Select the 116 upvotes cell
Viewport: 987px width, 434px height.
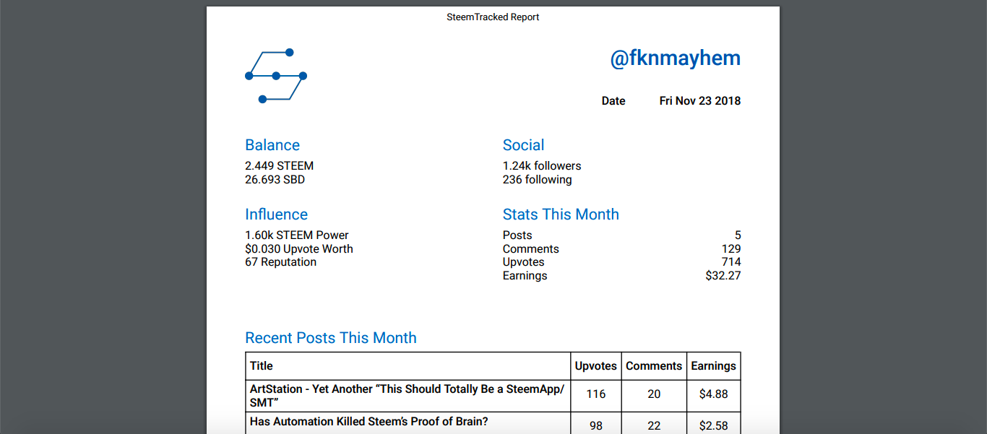tap(596, 394)
